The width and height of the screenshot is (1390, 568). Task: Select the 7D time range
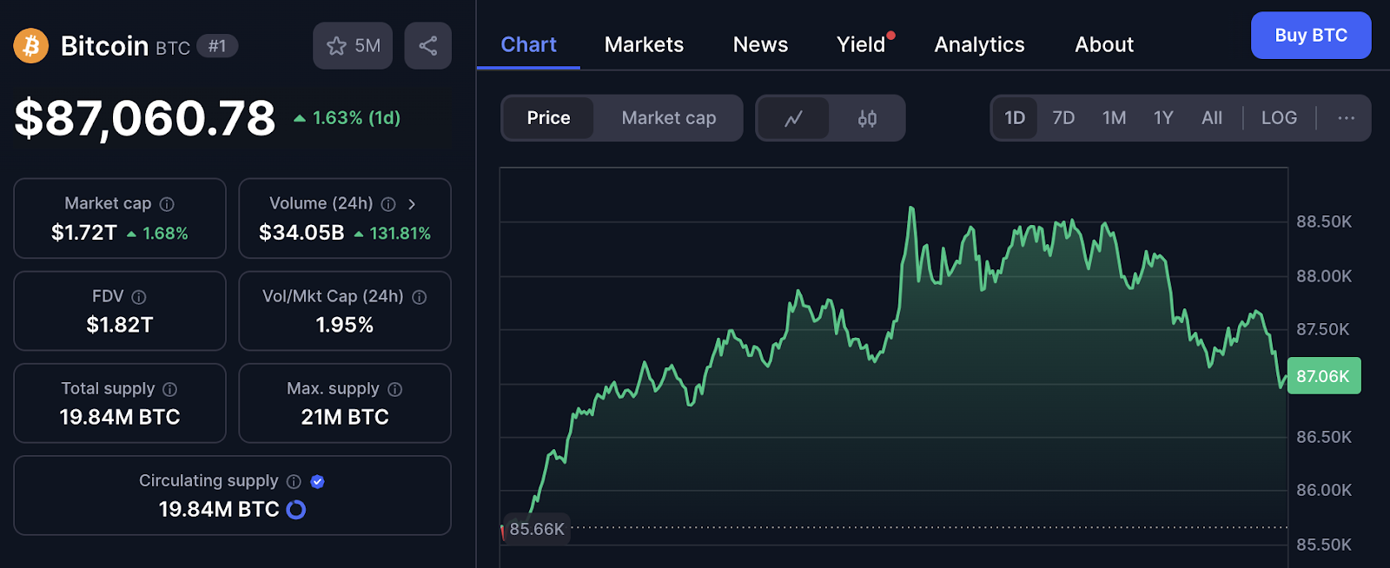pos(1063,118)
